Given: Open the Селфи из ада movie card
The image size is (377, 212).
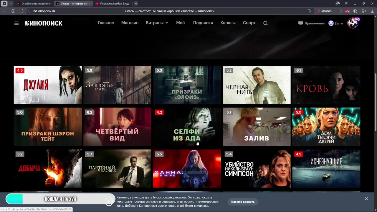Looking at the screenshot, I should 187,127.
